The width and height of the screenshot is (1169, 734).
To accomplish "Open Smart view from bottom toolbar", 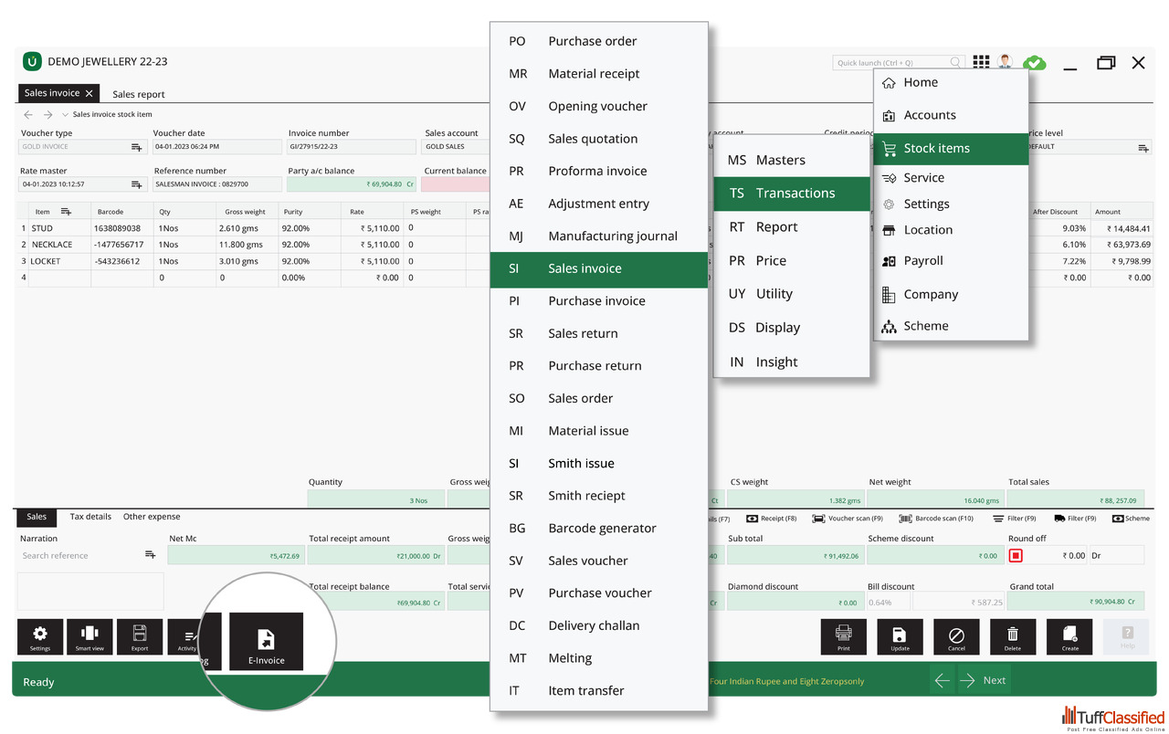I will [x=90, y=636].
